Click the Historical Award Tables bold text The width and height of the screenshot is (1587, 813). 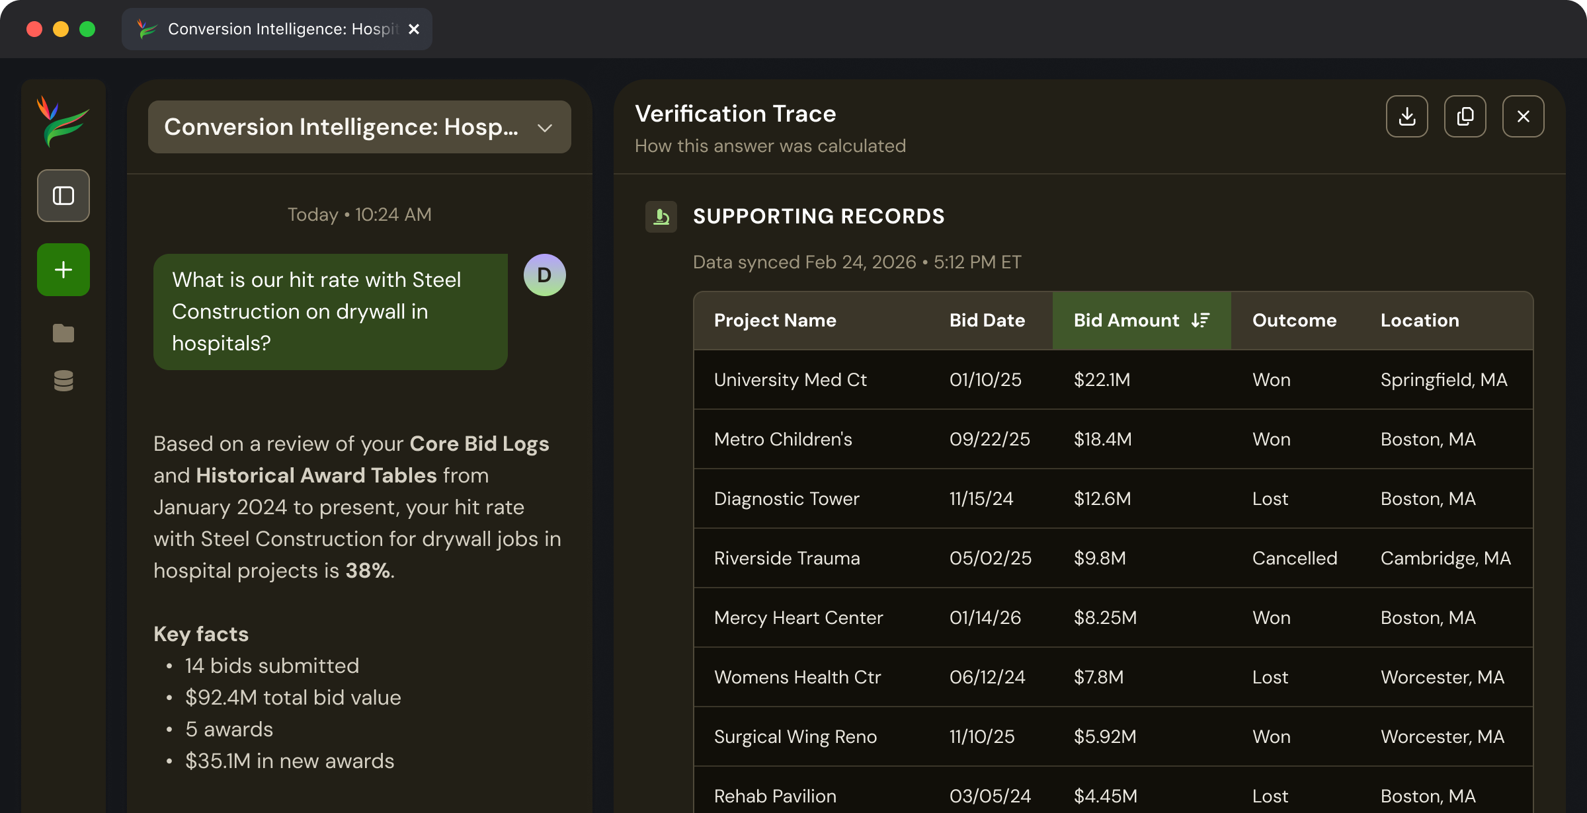(316, 475)
